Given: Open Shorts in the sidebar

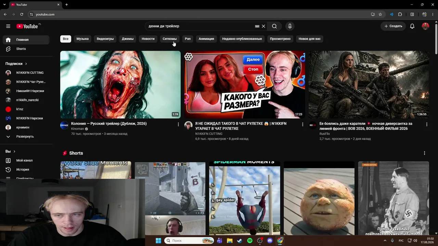Looking at the screenshot, I should click(x=26, y=49).
